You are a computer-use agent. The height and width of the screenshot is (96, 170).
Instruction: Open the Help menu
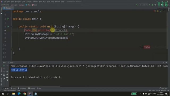click(x=63, y=2)
